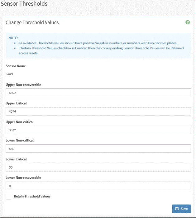Save the threshold values
196x218 pixels.
tap(181, 209)
